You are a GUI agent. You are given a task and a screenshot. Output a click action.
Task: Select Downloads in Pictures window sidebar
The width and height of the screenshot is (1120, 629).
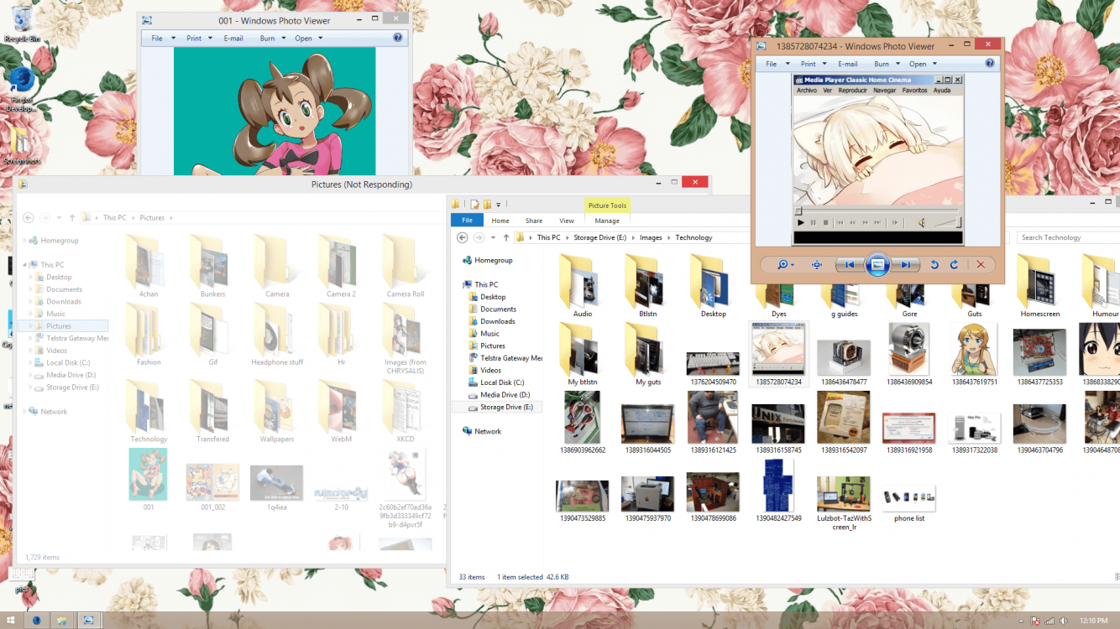pos(64,302)
